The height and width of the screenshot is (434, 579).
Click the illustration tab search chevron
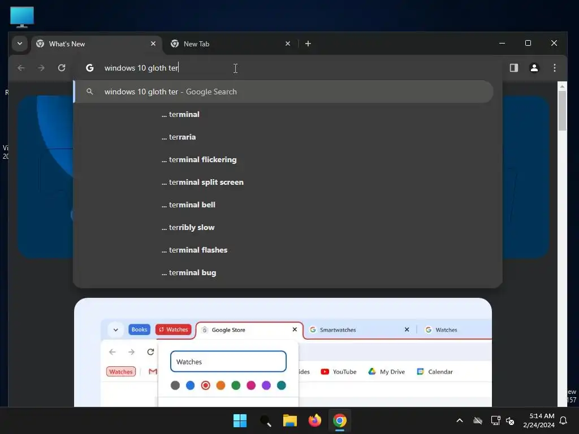point(115,330)
